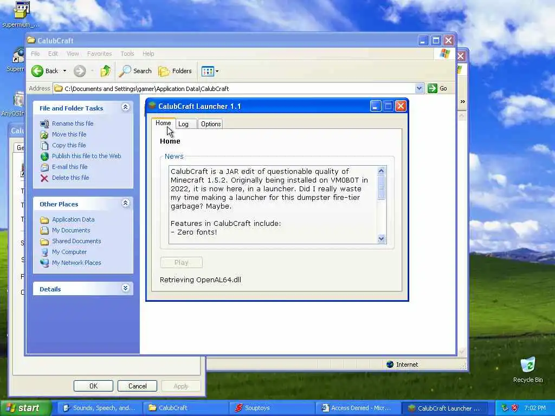
Task: Open the Back button history dropdown
Action: (x=65, y=71)
